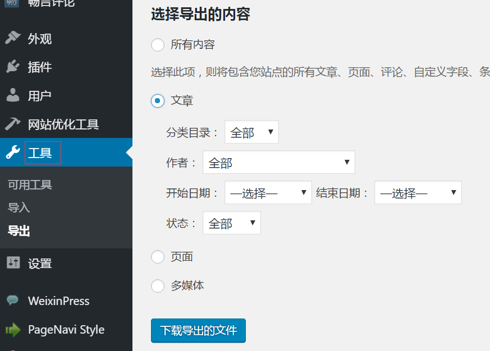This screenshot has width=490, height=351.
Task: Click the hammer icon beside 网站优化工具
Action: (12, 124)
